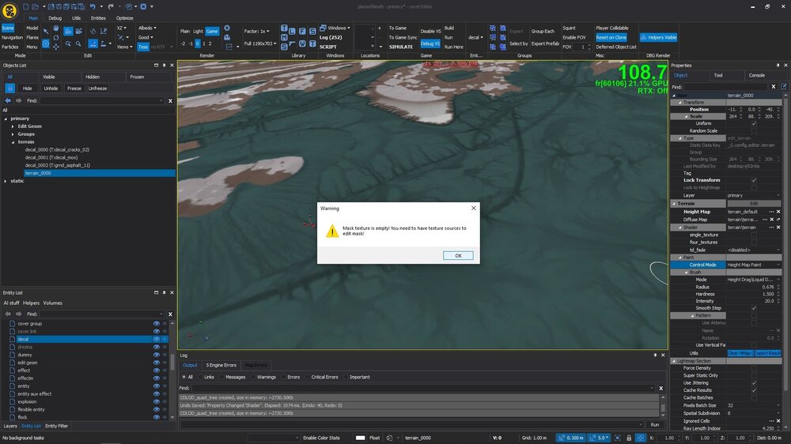Image resolution: width=791 pixels, height=444 pixels.
Task: Click the undo arrow in title bar
Action: (93, 6)
